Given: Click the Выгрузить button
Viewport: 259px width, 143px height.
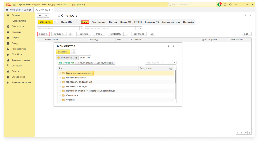Looking at the screenshot, I should (139, 34).
